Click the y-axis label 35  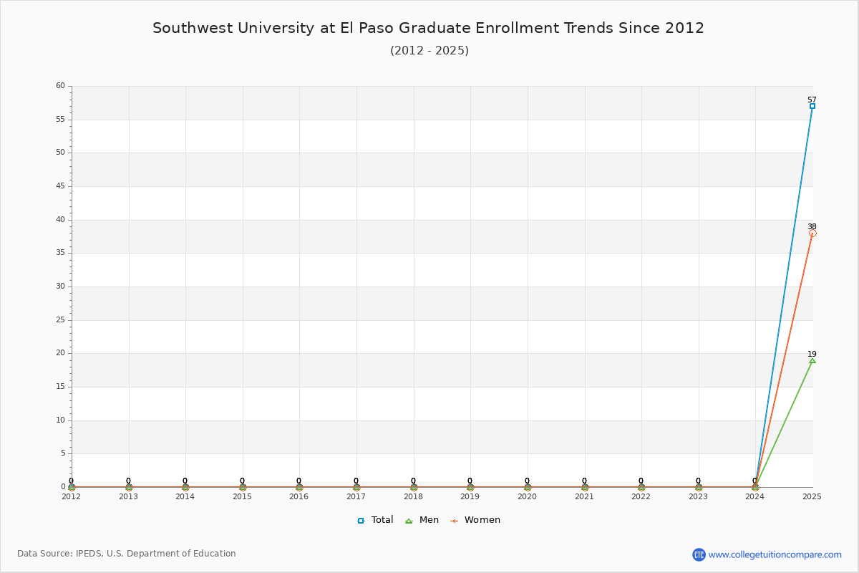[60, 253]
